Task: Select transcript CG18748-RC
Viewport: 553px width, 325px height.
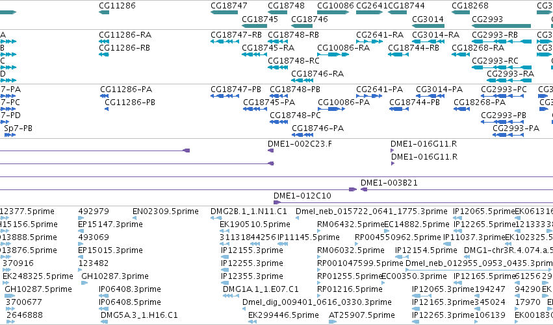Action: (x=294, y=61)
